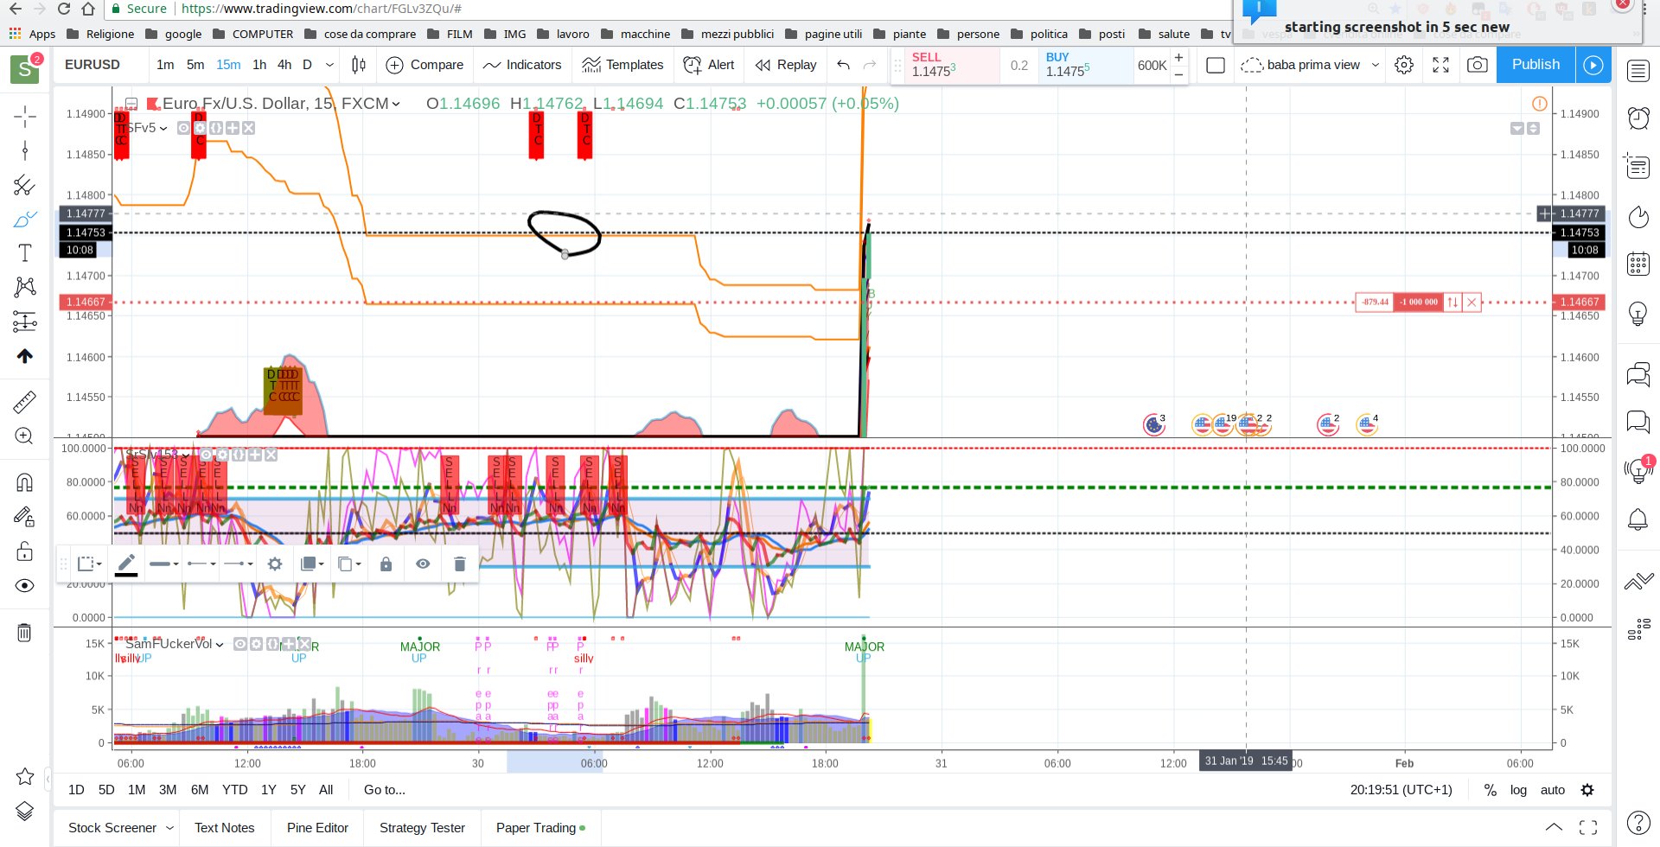Open the right line-end style dropdown
1660x847 pixels.
tap(238, 564)
